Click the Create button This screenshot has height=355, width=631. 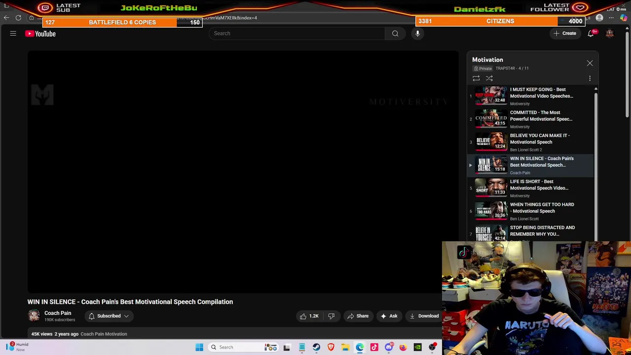[564, 34]
